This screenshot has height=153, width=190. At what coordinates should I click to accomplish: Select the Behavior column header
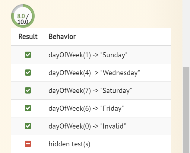[62, 37]
